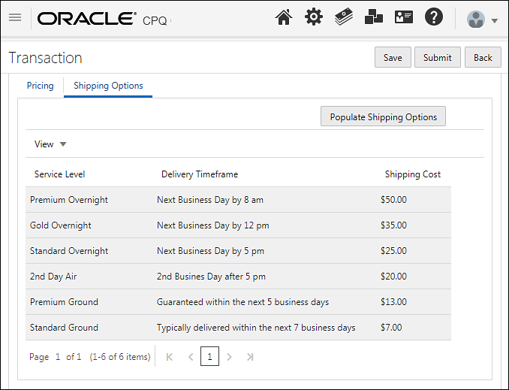This screenshot has width=509, height=390.
Task: Click 'Typically delivered within the next 7 business days'
Action: (256, 328)
